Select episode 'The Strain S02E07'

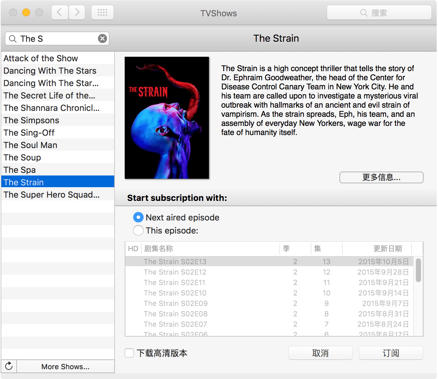270,324
